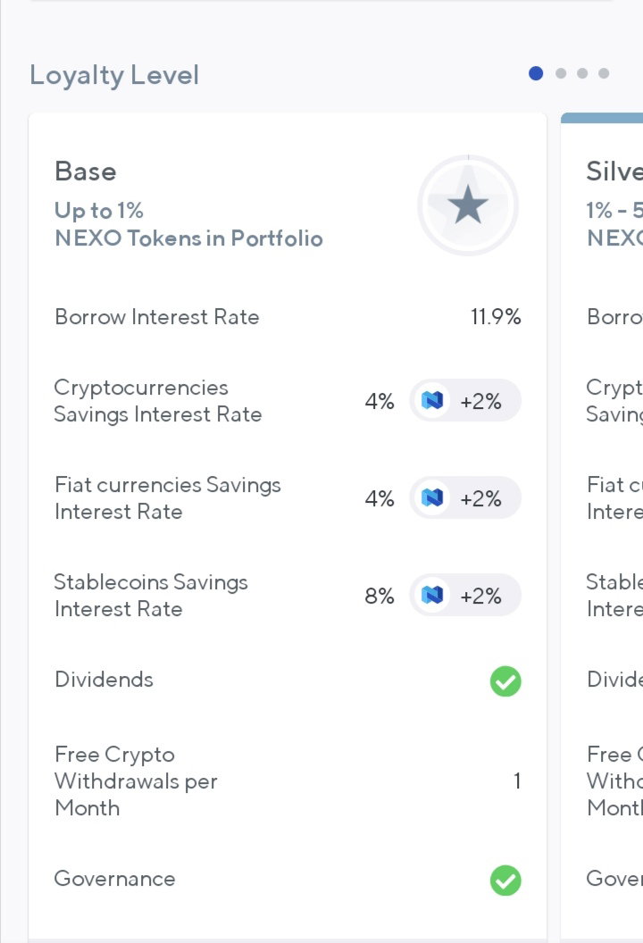Click Up to 1% NEXO Tokens in Portfolio

click(188, 224)
